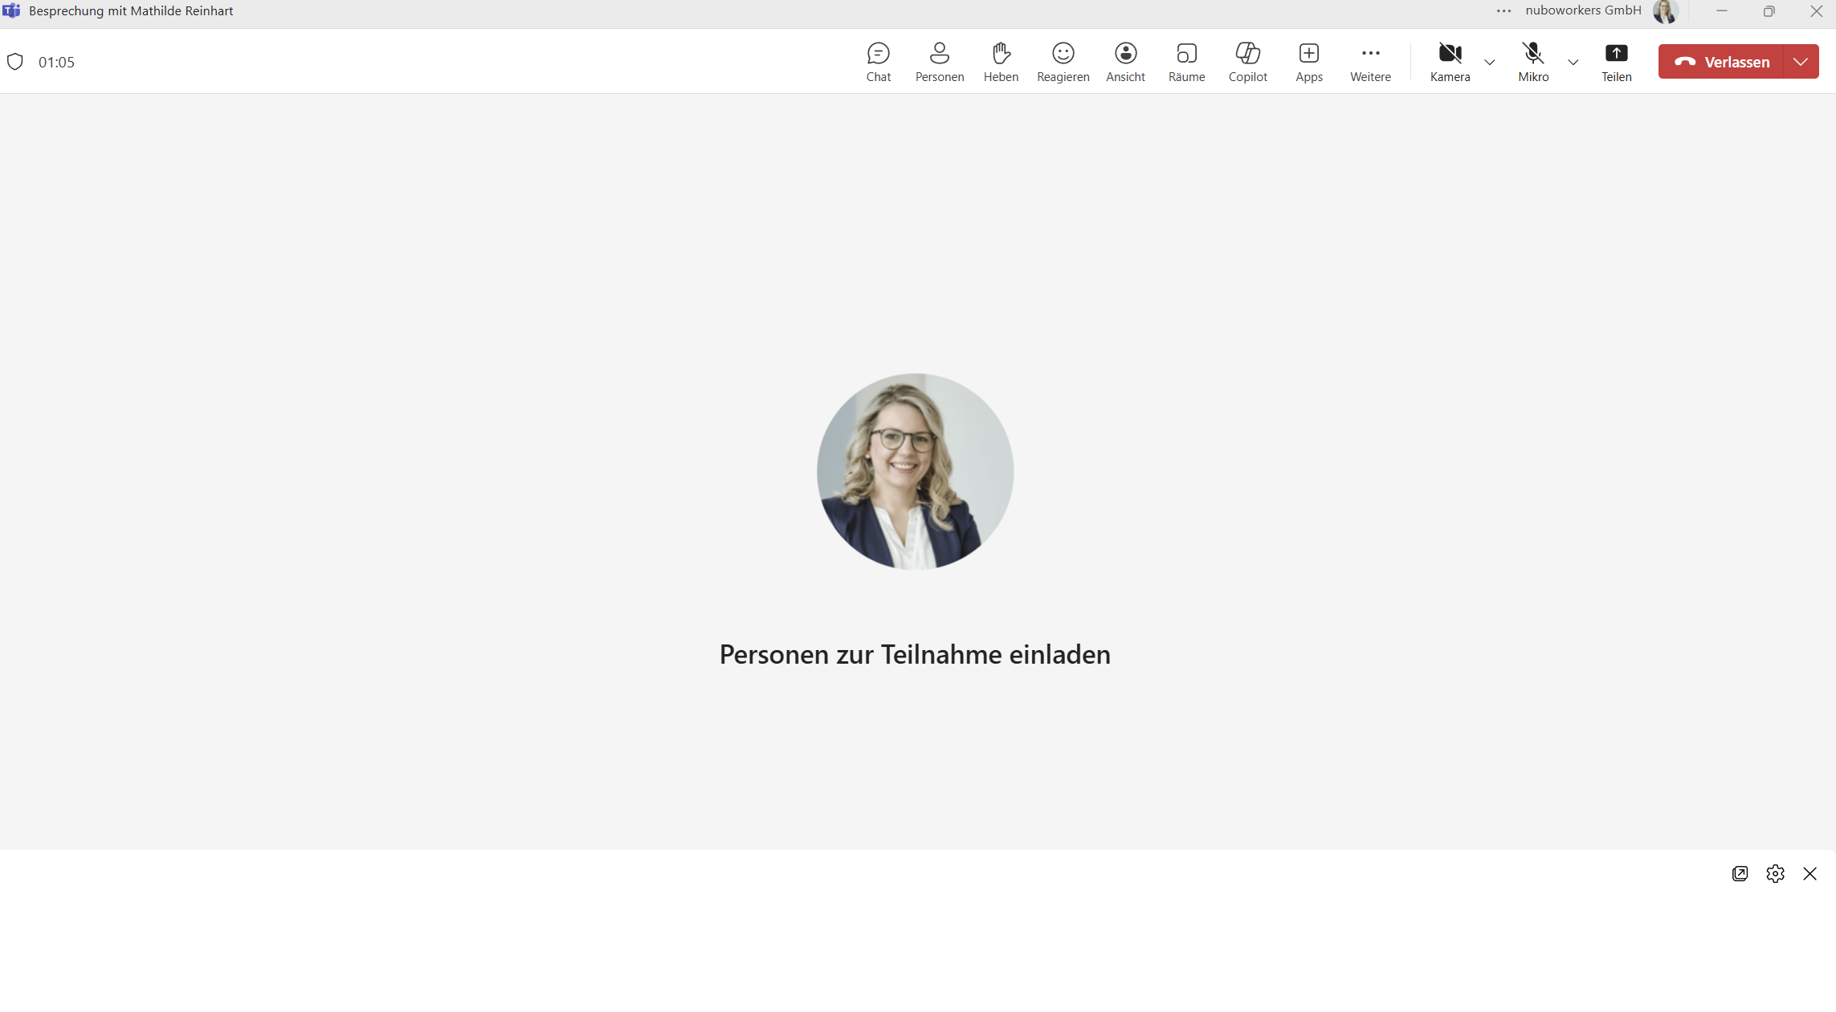Raise your hand with Heben
The width and height of the screenshot is (1836, 1012).
coord(1001,61)
